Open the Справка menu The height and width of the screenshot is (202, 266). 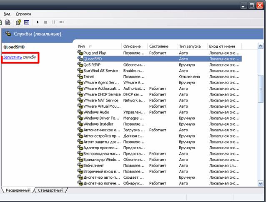point(23,14)
